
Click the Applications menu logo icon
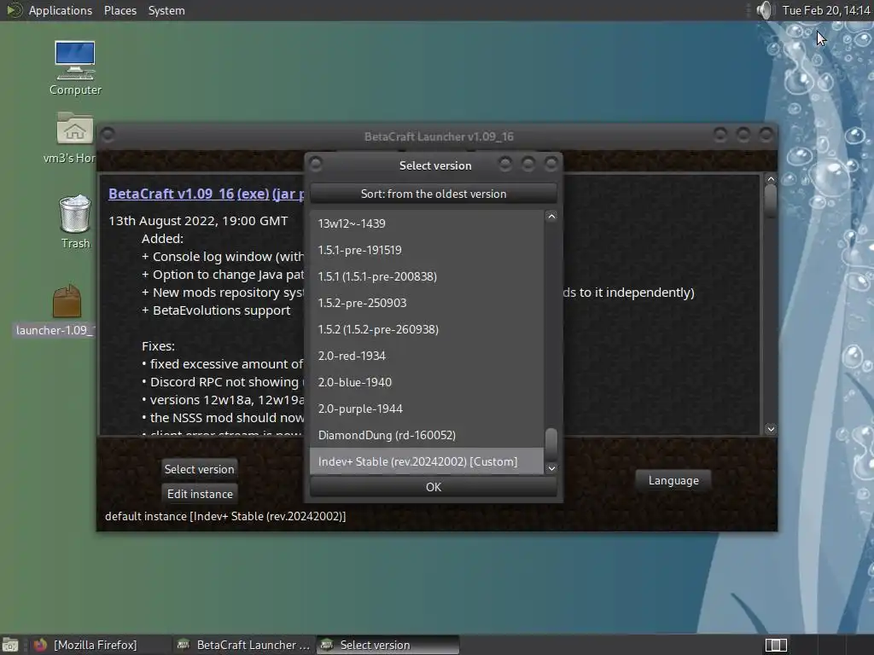pyautogui.click(x=14, y=10)
